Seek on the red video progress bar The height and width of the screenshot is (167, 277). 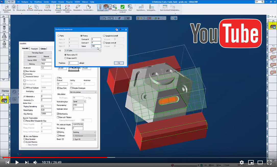tap(55, 157)
